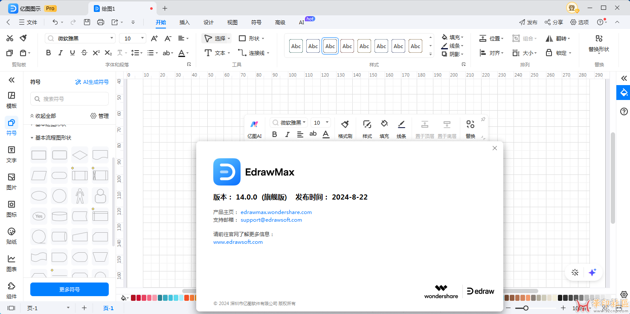Open the 模板 templates sidebar panel

pyautogui.click(x=12, y=100)
